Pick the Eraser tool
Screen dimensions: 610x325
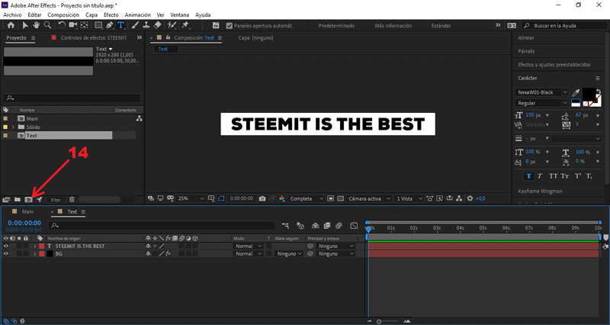click(x=157, y=25)
